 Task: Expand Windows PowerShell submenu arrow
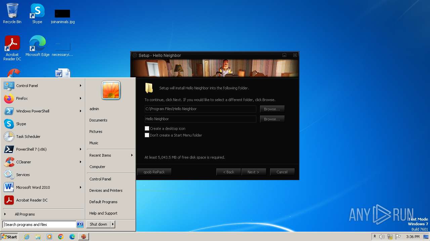(x=81, y=111)
